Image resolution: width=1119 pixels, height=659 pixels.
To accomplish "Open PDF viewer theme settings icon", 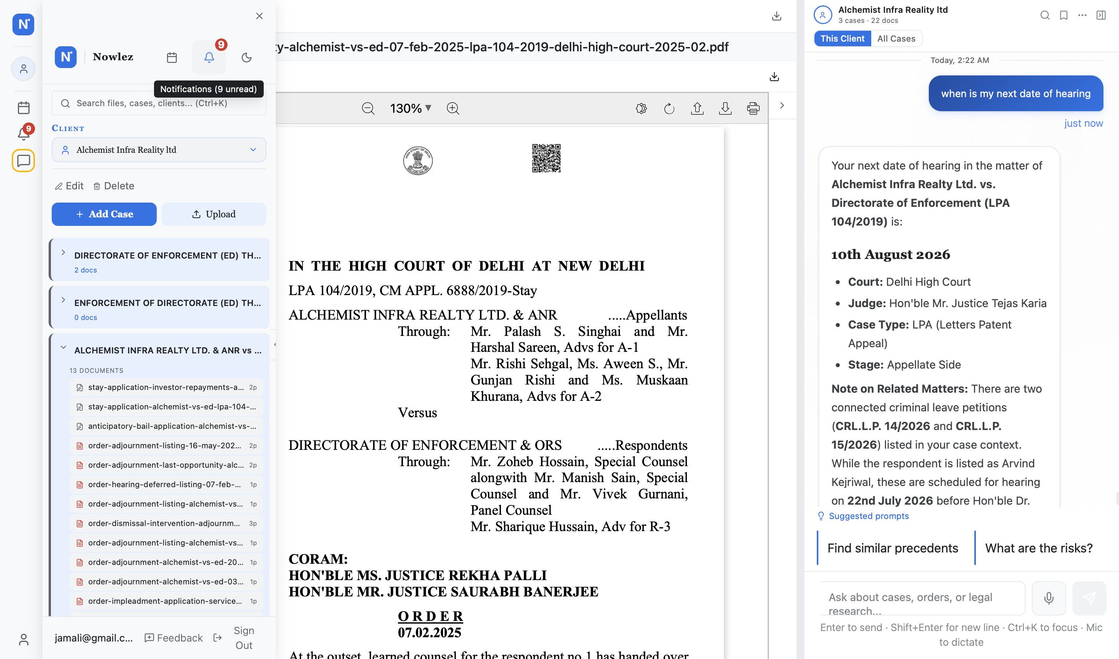I will click(641, 108).
